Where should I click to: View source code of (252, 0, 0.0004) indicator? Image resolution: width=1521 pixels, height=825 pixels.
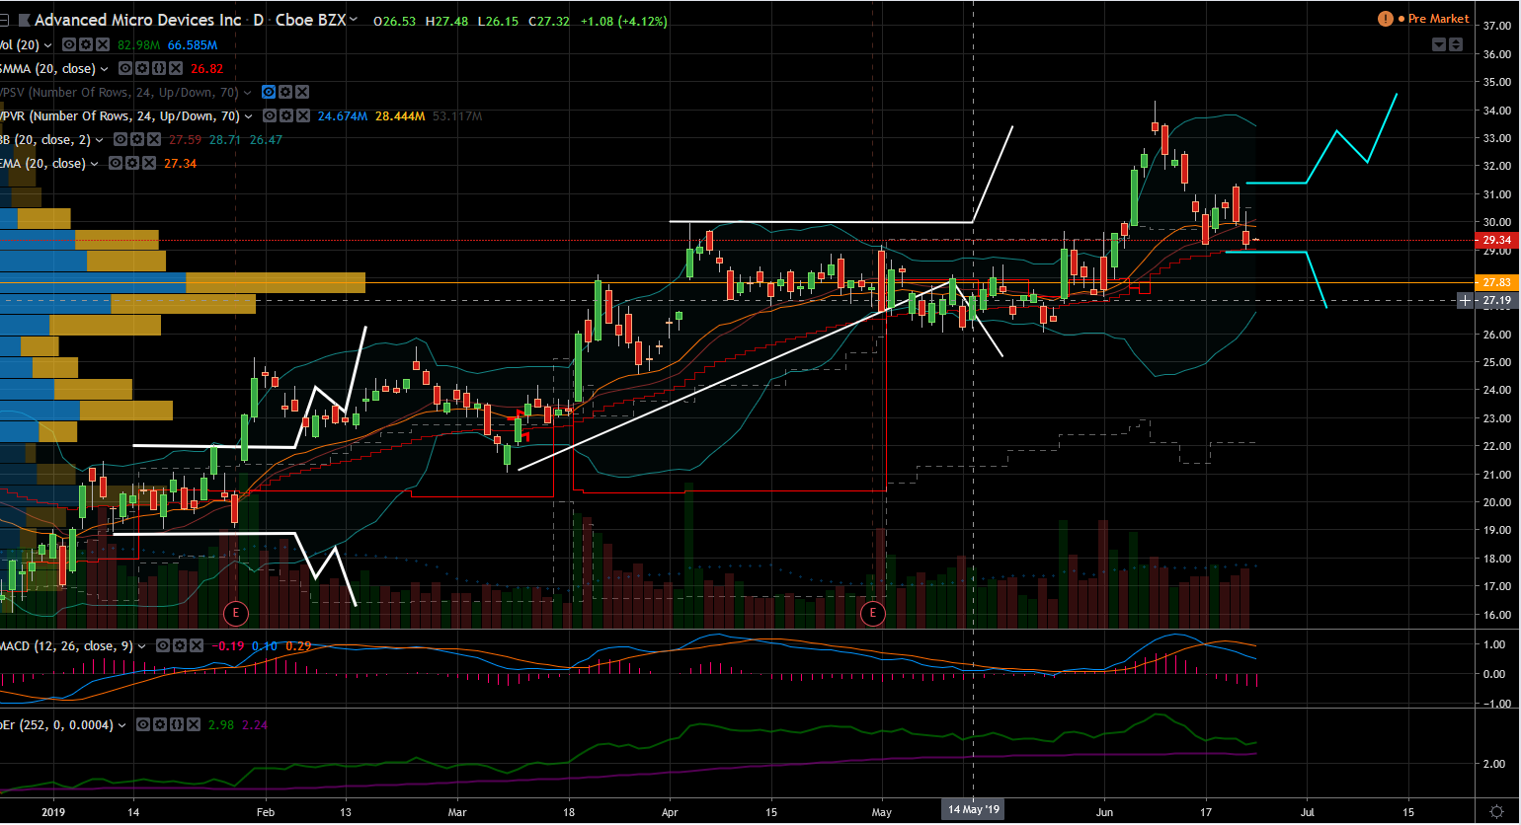click(x=176, y=724)
